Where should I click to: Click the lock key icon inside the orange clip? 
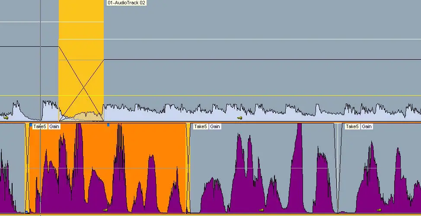105,210
